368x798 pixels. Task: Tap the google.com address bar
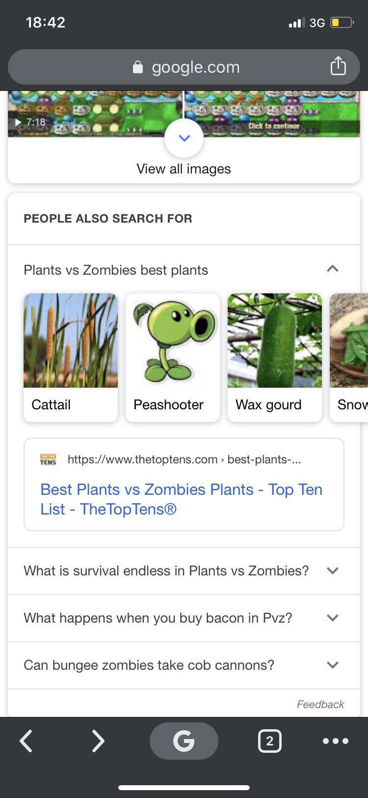195,67
